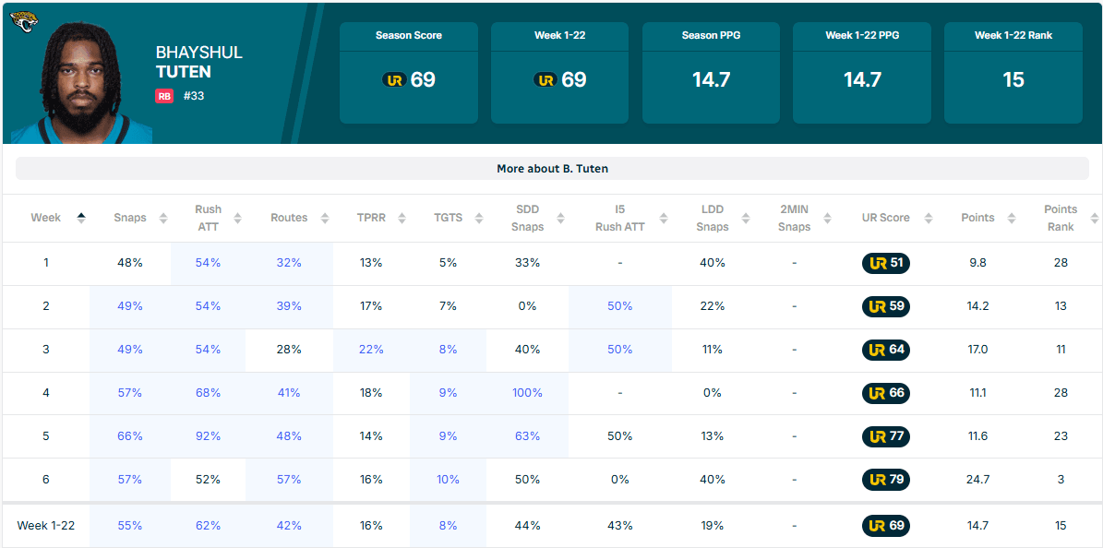Open More about B. Tuten
Image resolution: width=1103 pixels, height=548 pixels.
click(x=552, y=169)
